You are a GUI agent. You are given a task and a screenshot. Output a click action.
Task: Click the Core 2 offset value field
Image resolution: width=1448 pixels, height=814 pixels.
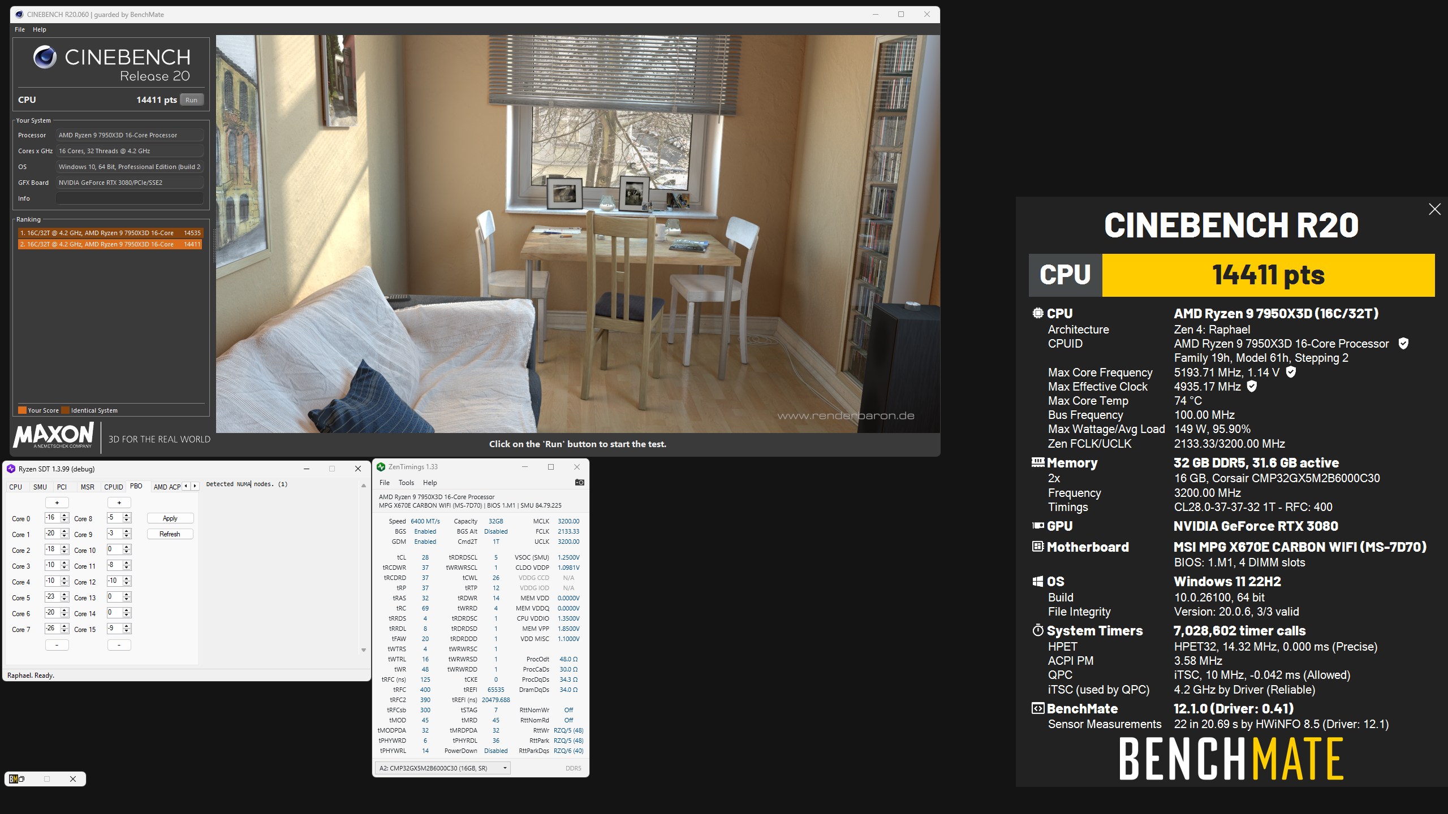(53, 549)
